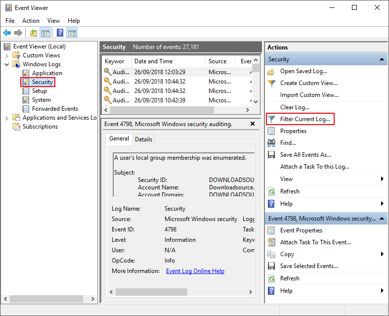Click the Save Selected Events disk icon
The height and width of the screenshot is (316, 389).
[x=271, y=266]
